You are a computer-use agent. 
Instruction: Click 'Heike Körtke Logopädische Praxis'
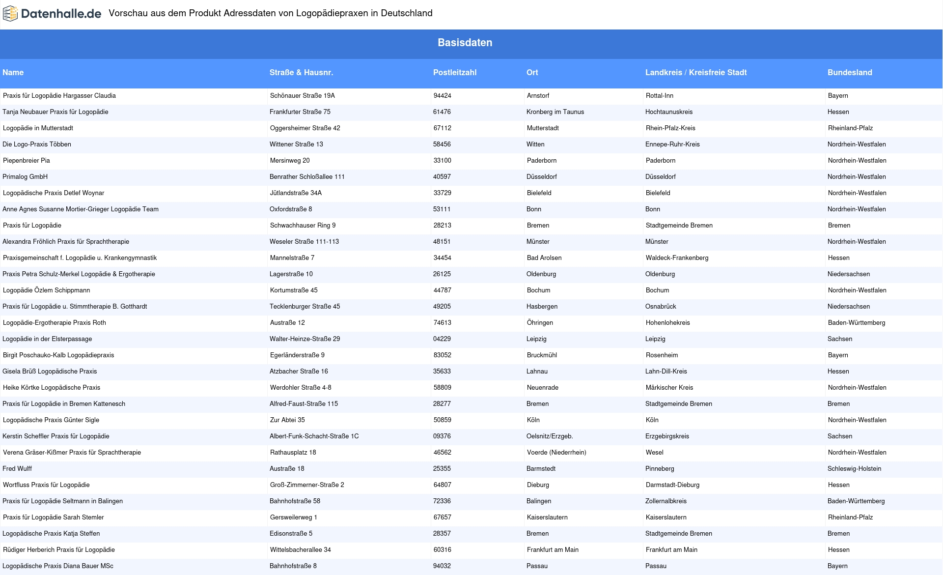pyautogui.click(x=52, y=387)
